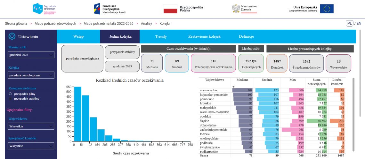Screen dimensions: 365x159
Task: Click the sort arrow under Mediana column
Action: coord(233,87)
